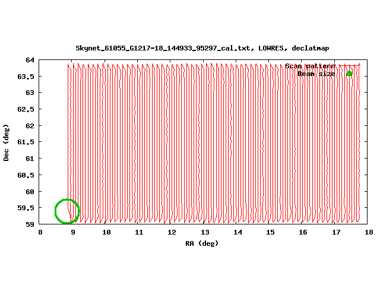The width and height of the screenshot is (380, 285).
Task: Select the Beam size legend label
Action: (x=316, y=74)
